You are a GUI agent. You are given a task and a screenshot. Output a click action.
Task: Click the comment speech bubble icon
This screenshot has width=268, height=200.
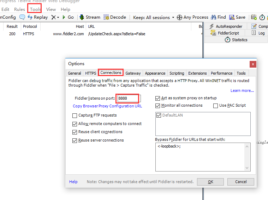[x=22, y=17]
